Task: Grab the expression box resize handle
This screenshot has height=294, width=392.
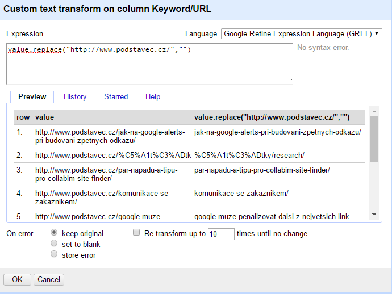Action: click(290, 81)
